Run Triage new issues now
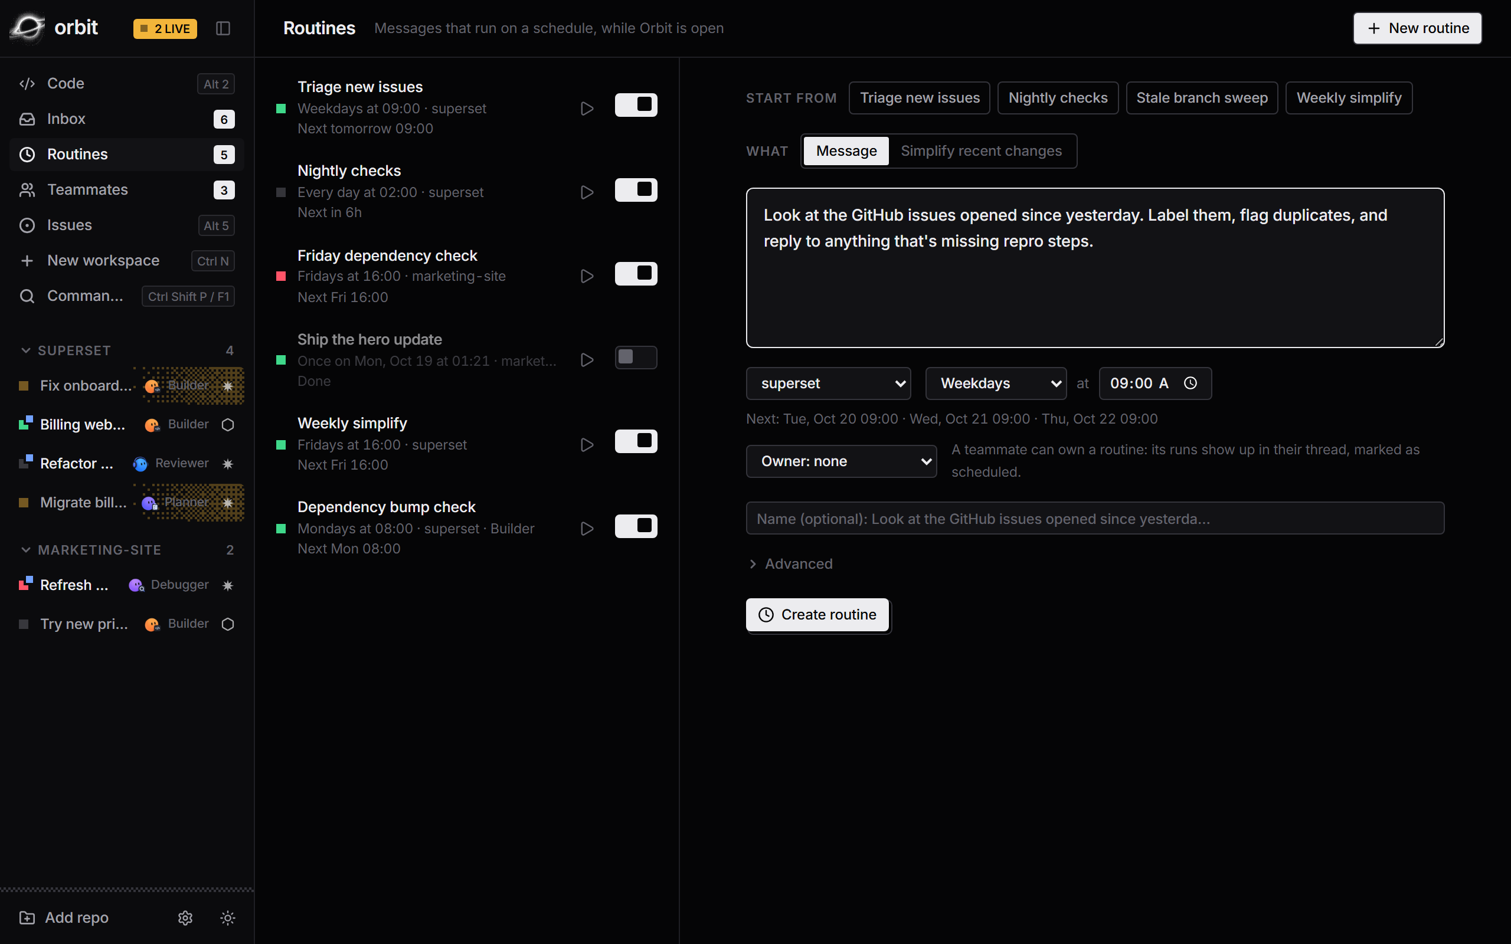Viewport: 1511px width, 944px height. coord(587,108)
